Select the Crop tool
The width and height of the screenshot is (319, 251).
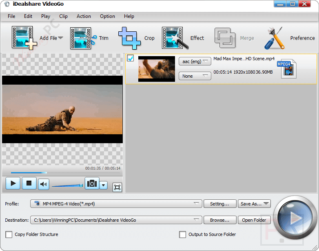[x=136, y=38]
